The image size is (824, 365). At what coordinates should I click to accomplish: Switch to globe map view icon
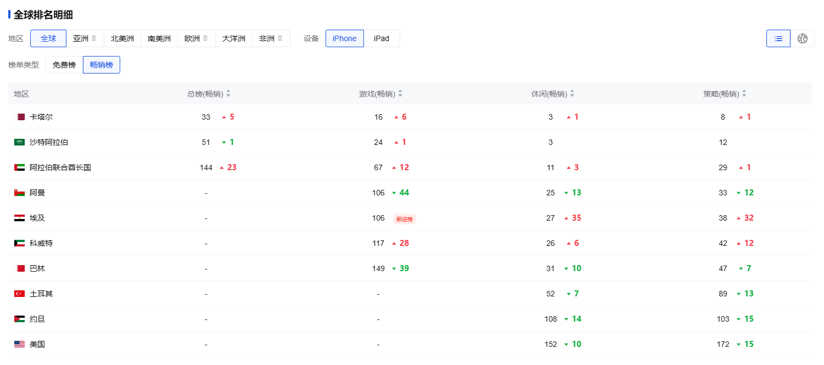tap(802, 38)
